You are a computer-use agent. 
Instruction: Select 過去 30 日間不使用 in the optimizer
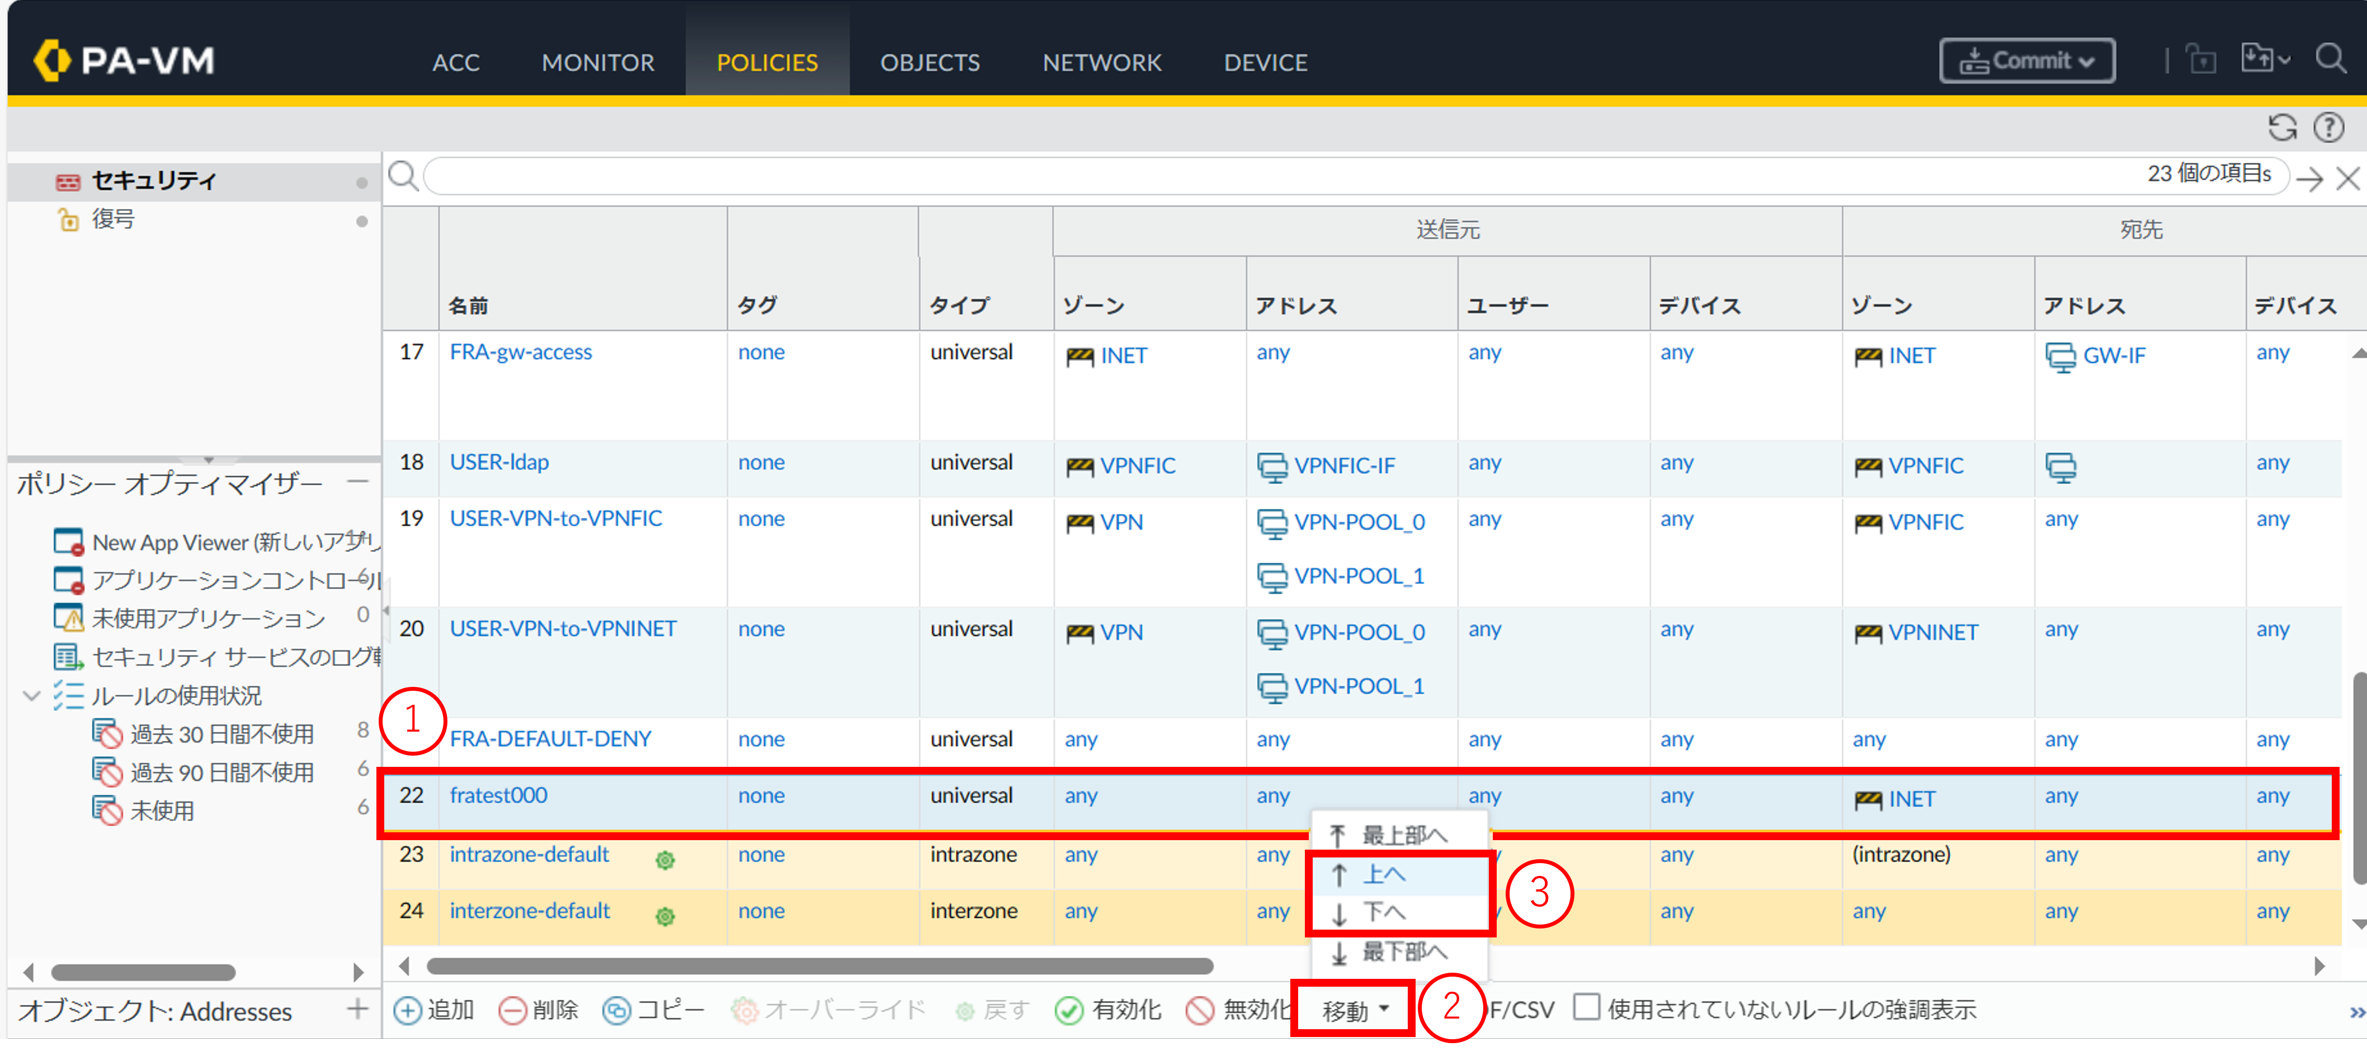click(x=221, y=734)
